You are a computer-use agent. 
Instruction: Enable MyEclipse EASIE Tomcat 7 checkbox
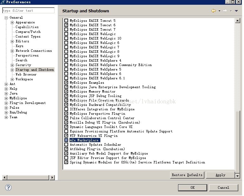[x=66, y=29]
